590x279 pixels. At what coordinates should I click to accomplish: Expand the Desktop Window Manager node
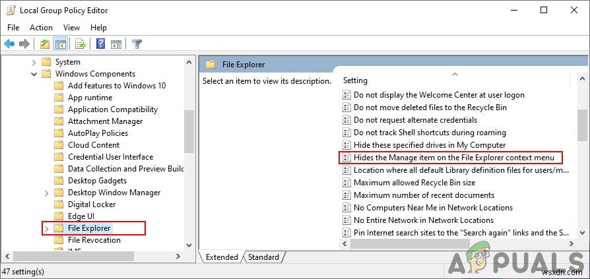[x=47, y=193]
